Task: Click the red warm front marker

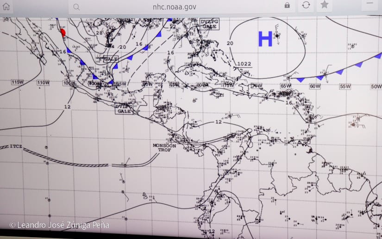Action: [x=63, y=32]
